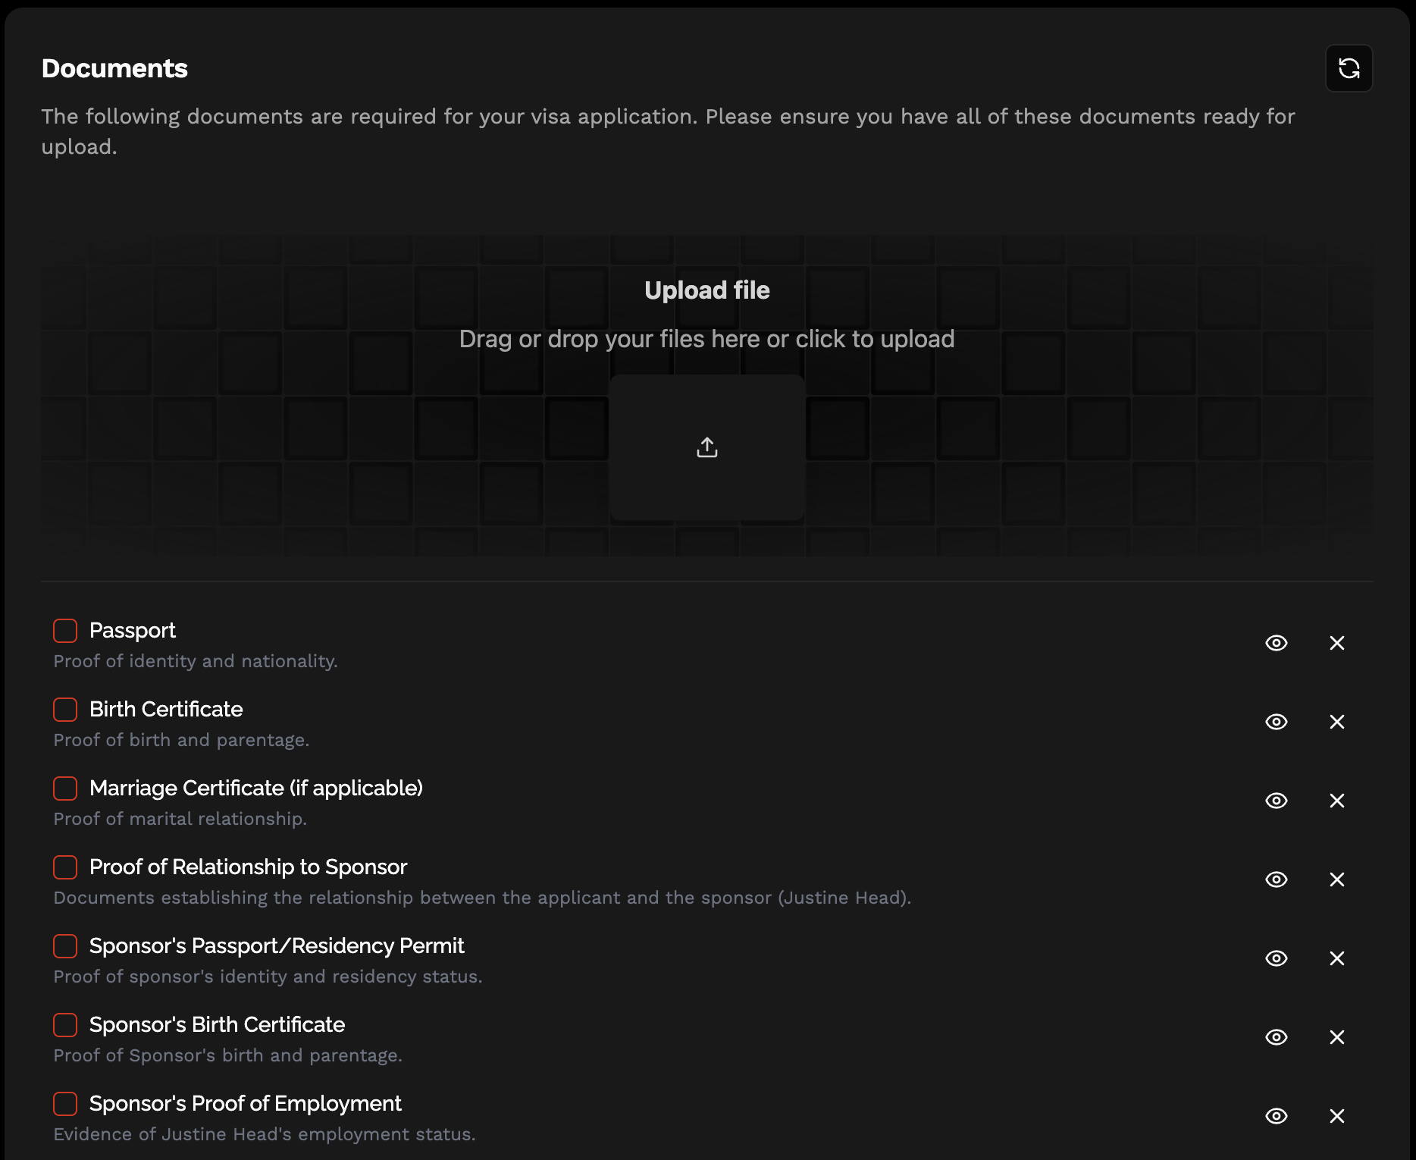Remove the Passport document entry

[x=1336, y=643]
